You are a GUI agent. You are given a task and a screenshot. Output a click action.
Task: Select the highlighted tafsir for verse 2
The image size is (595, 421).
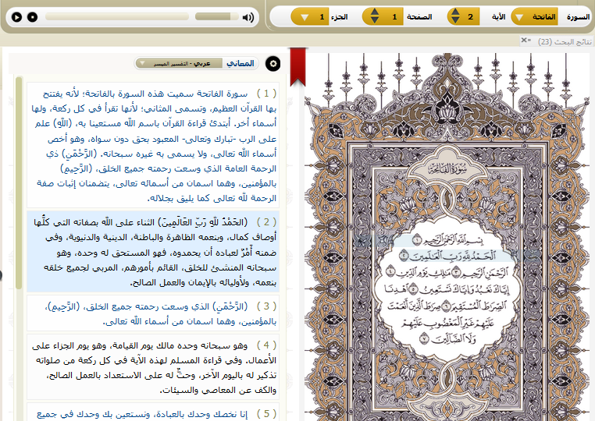tap(153, 251)
